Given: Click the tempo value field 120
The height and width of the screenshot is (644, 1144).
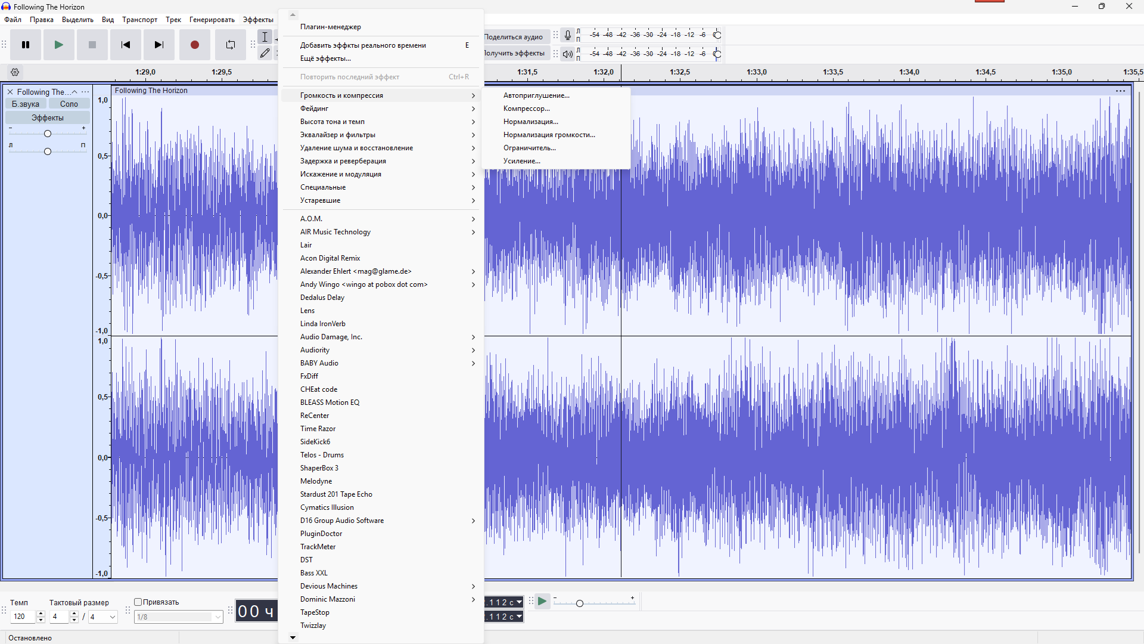Looking at the screenshot, I should (x=24, y=617).
